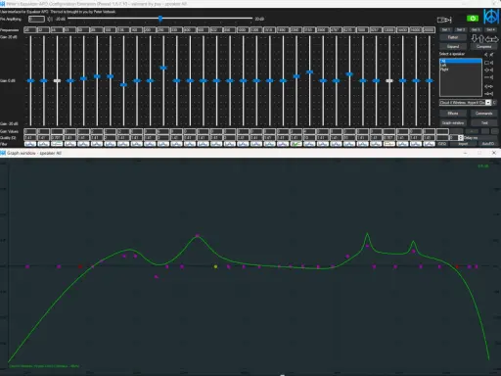Open the filter type icon of the 20 Hz band
This screenshot has width=501, height=376.
(30, 144)
